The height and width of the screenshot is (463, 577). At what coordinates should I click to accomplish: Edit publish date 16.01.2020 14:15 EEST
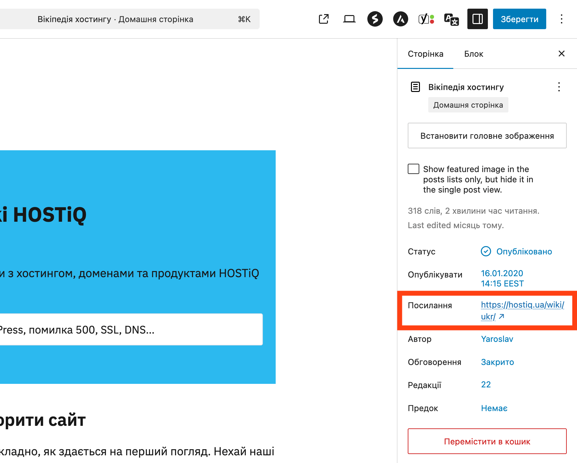(502, 278)
